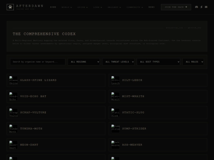
Task: Open the All Diet Types dropdown
Action: click(x=159, y=62)
